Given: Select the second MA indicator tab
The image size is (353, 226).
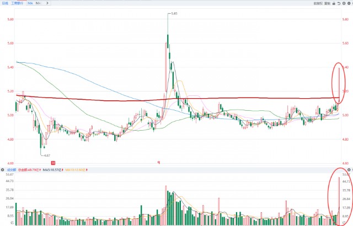Looking at the screenshot, I should (x=39, y=3).
